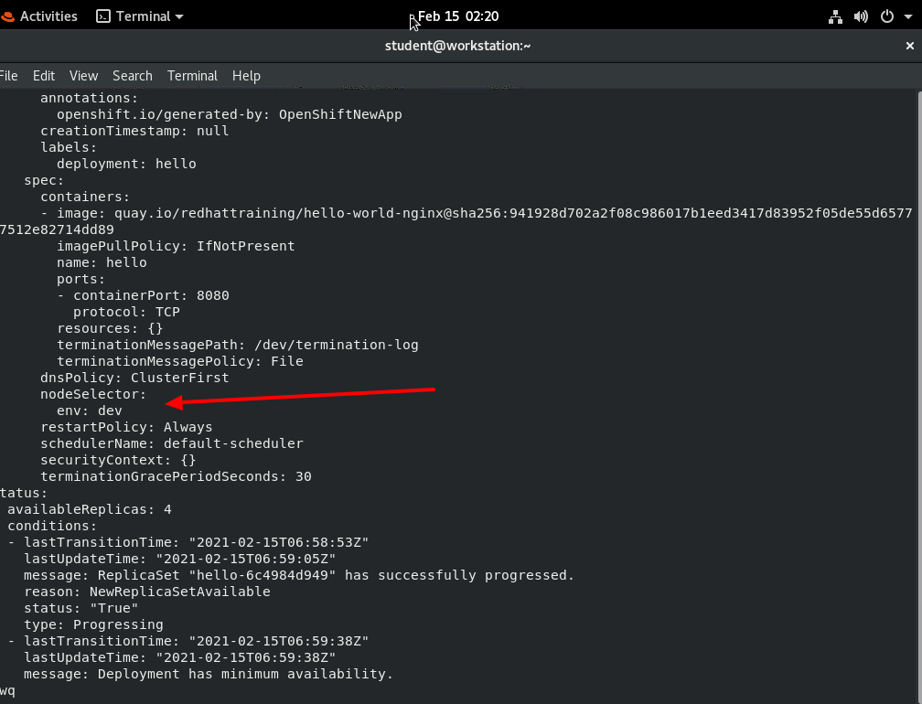Open the Edit menu
The width and height of the screenshot is (922, 704).
[x=43, y=75]
